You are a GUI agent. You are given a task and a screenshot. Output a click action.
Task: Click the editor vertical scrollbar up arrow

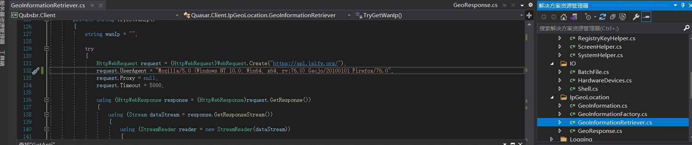pyautogui.click(x=529, y=24)
